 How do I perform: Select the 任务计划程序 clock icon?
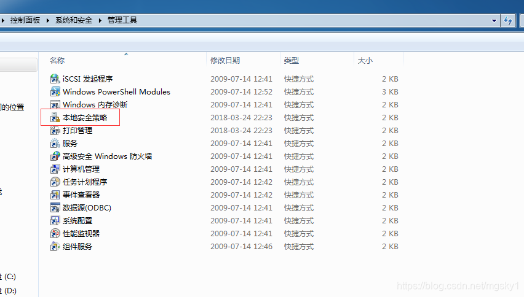coord(55,182)
